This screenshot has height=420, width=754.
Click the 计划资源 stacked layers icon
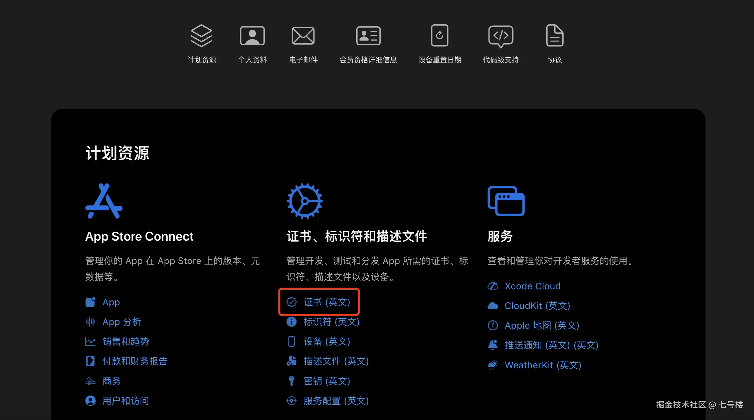(201, 36)
